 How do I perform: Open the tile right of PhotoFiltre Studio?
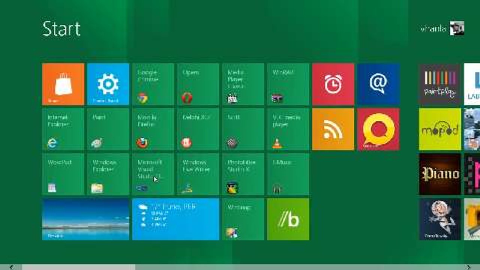(x=288, y=174)
